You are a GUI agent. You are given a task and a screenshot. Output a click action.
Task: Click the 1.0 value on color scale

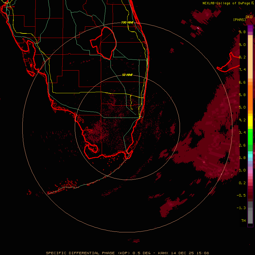(x=242, y=170)
